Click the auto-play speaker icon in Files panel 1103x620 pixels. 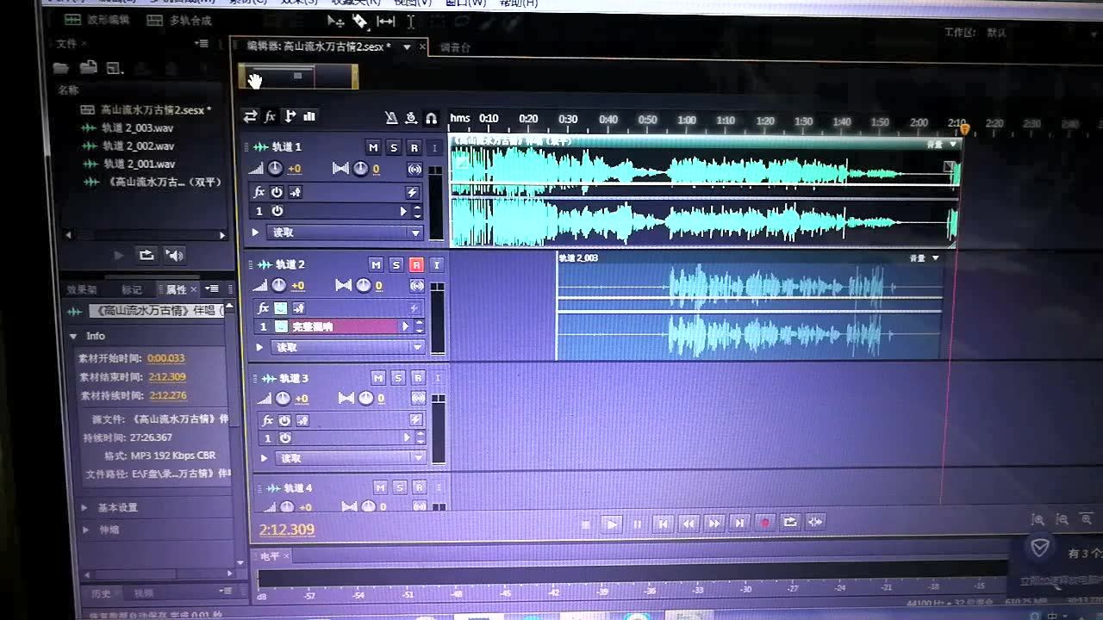pos(175,255)
